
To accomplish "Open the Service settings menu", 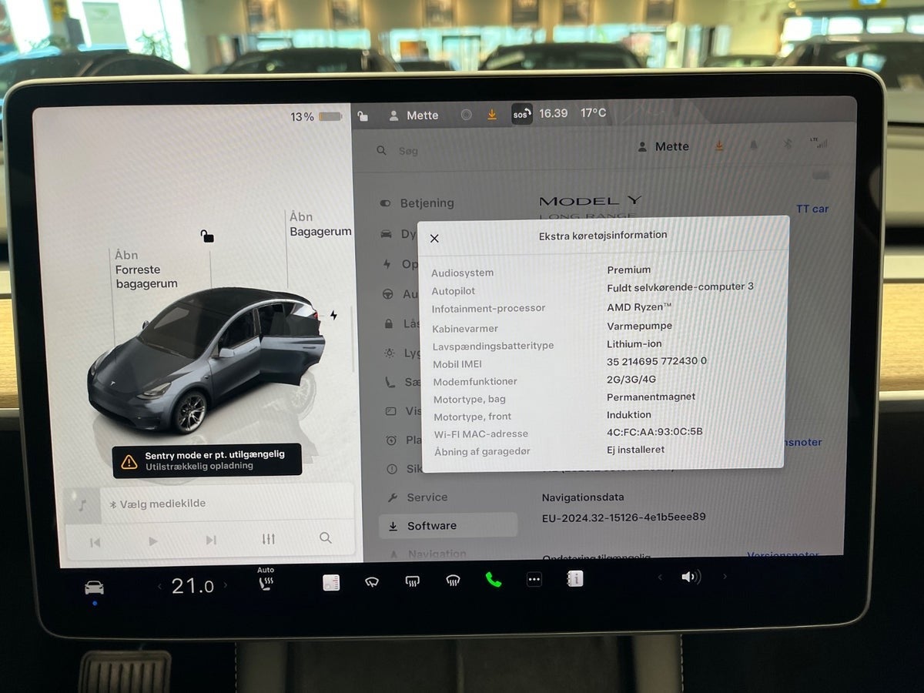I will [x=427, y=497].
